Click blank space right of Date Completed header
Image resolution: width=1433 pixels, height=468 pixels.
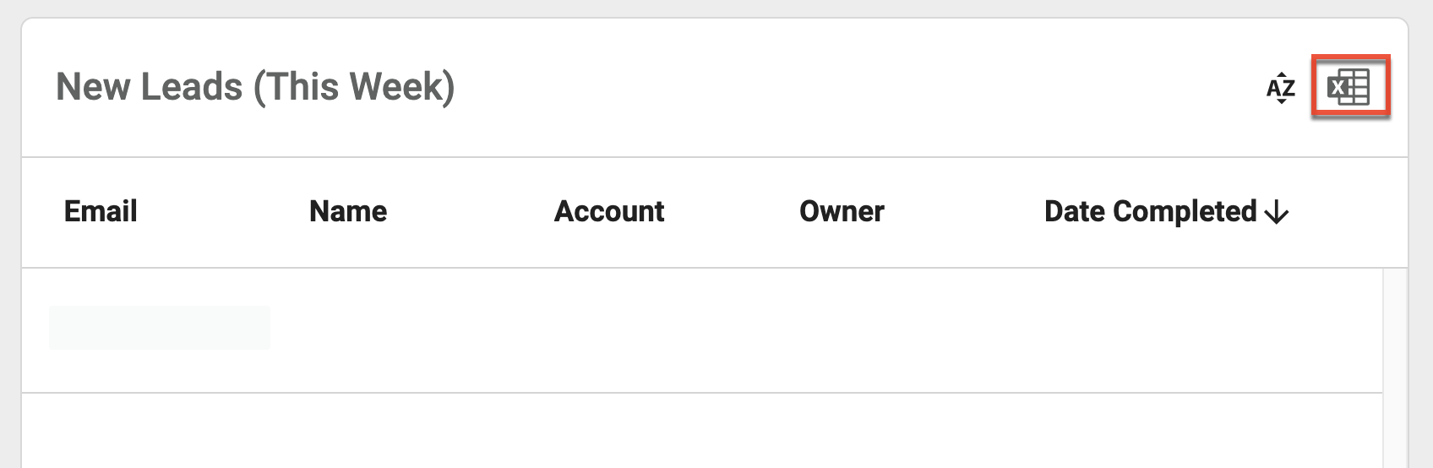1348,211
